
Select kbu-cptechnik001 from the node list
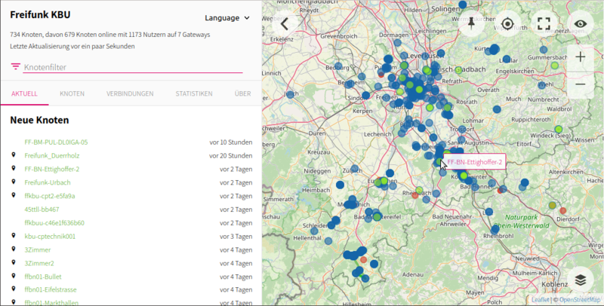pos(50,236)
